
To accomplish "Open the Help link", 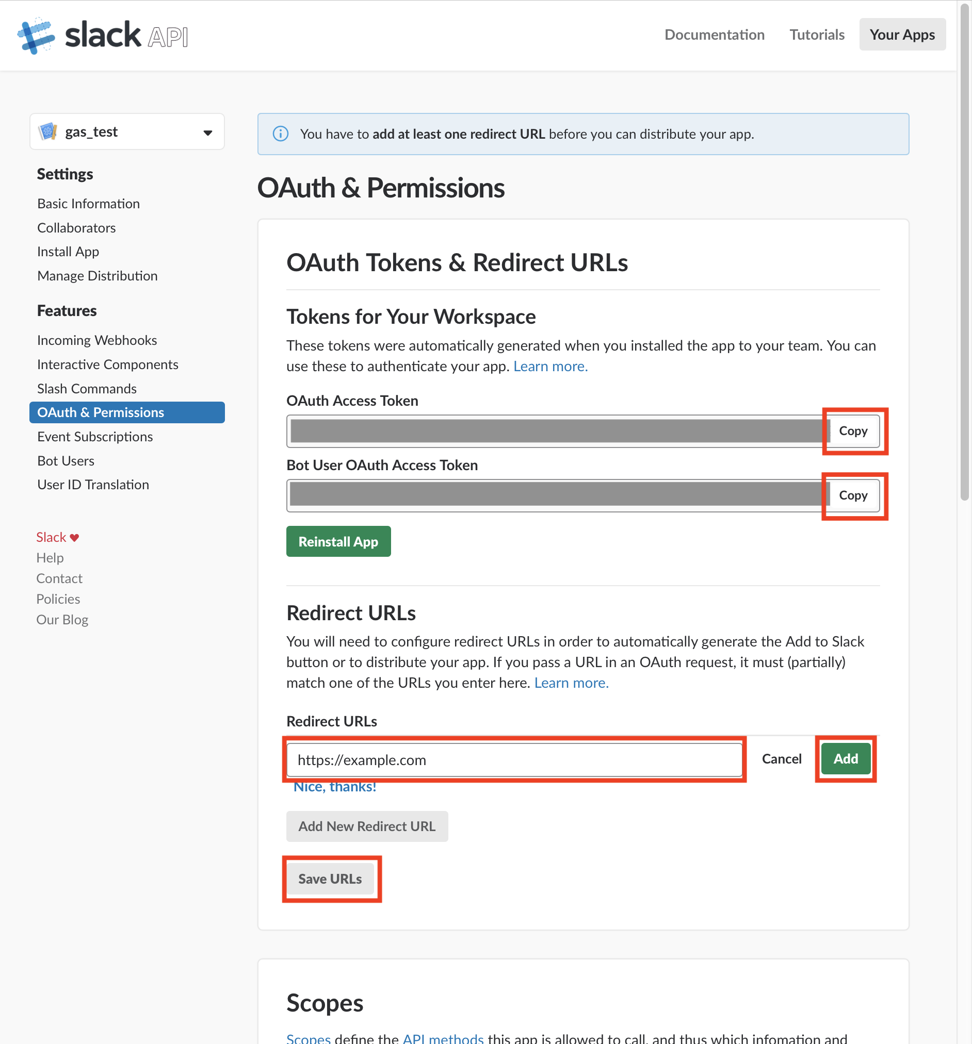I will tap(50, 558).
